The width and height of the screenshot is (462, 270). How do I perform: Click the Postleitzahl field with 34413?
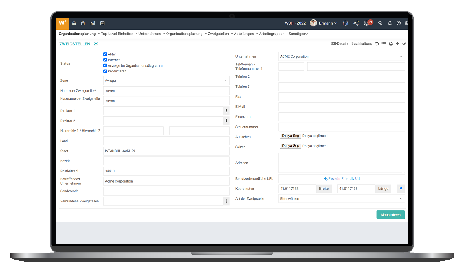pyautogui.click(x=166, y=171)
